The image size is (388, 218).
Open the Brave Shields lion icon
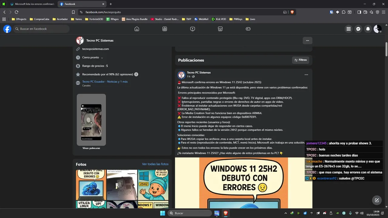[x=292, y=12]
